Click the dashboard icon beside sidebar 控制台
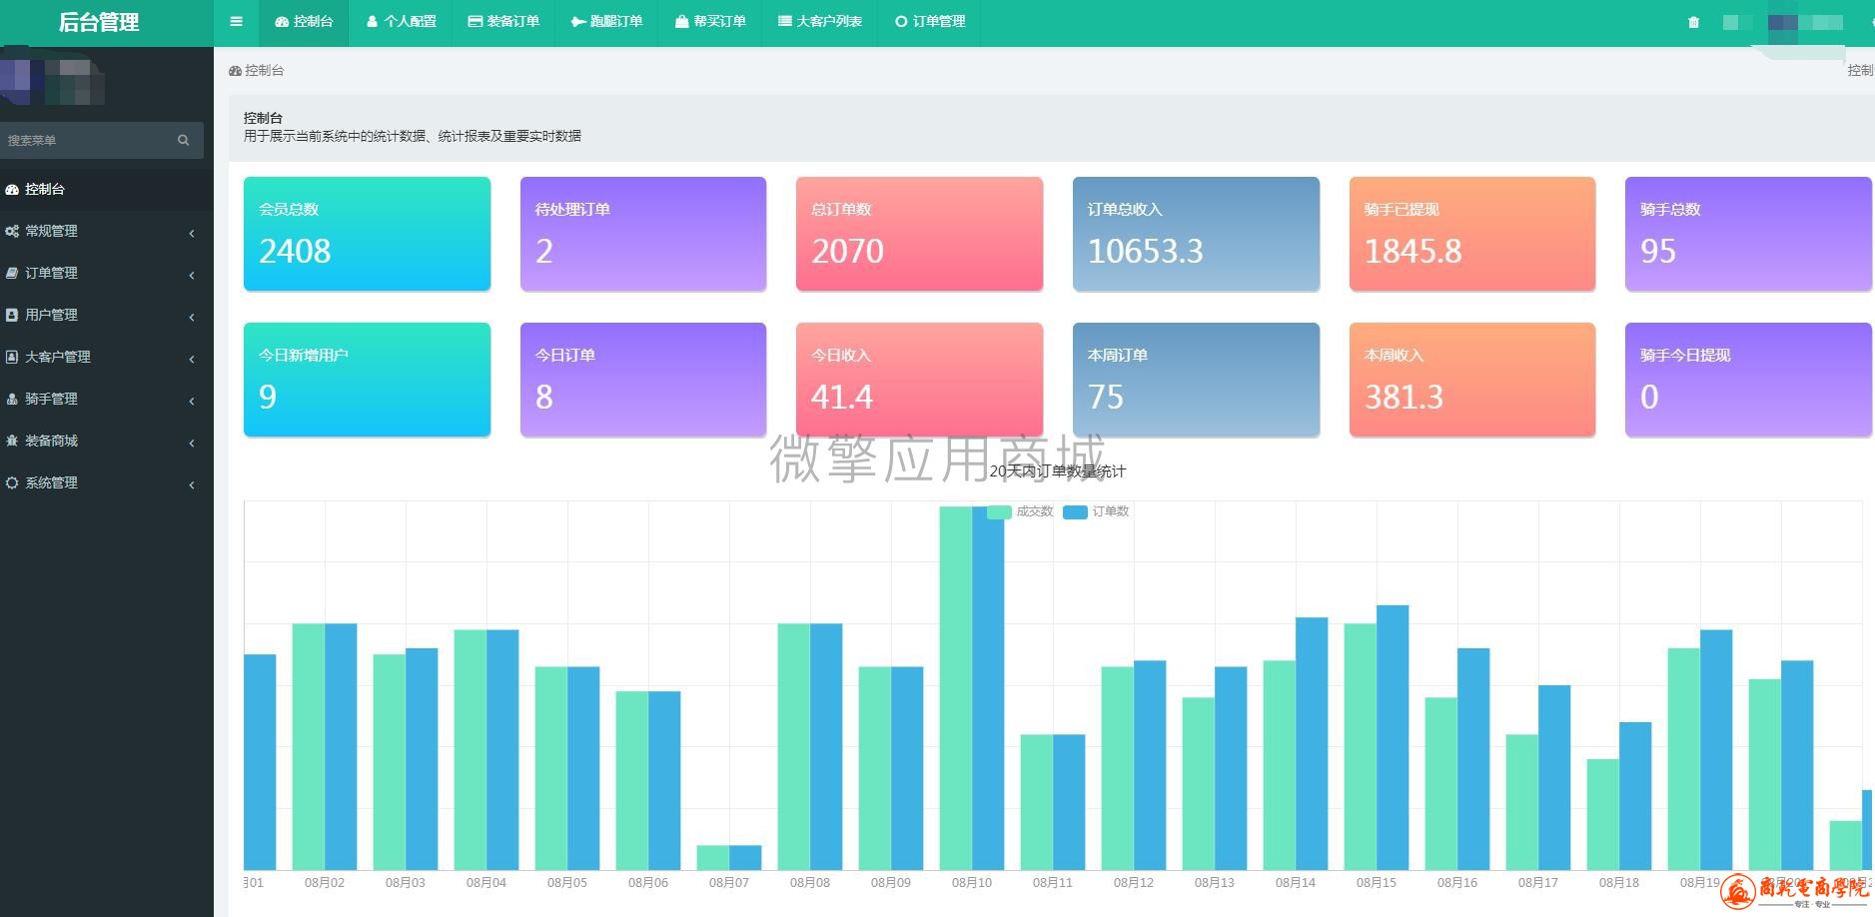The height and width of the screenshot is (917, 1875). pos(12,189)
